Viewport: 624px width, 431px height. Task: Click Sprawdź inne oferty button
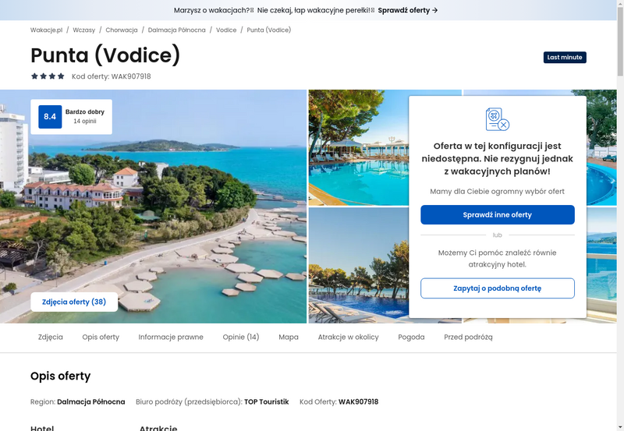click(x=498, y=214)
